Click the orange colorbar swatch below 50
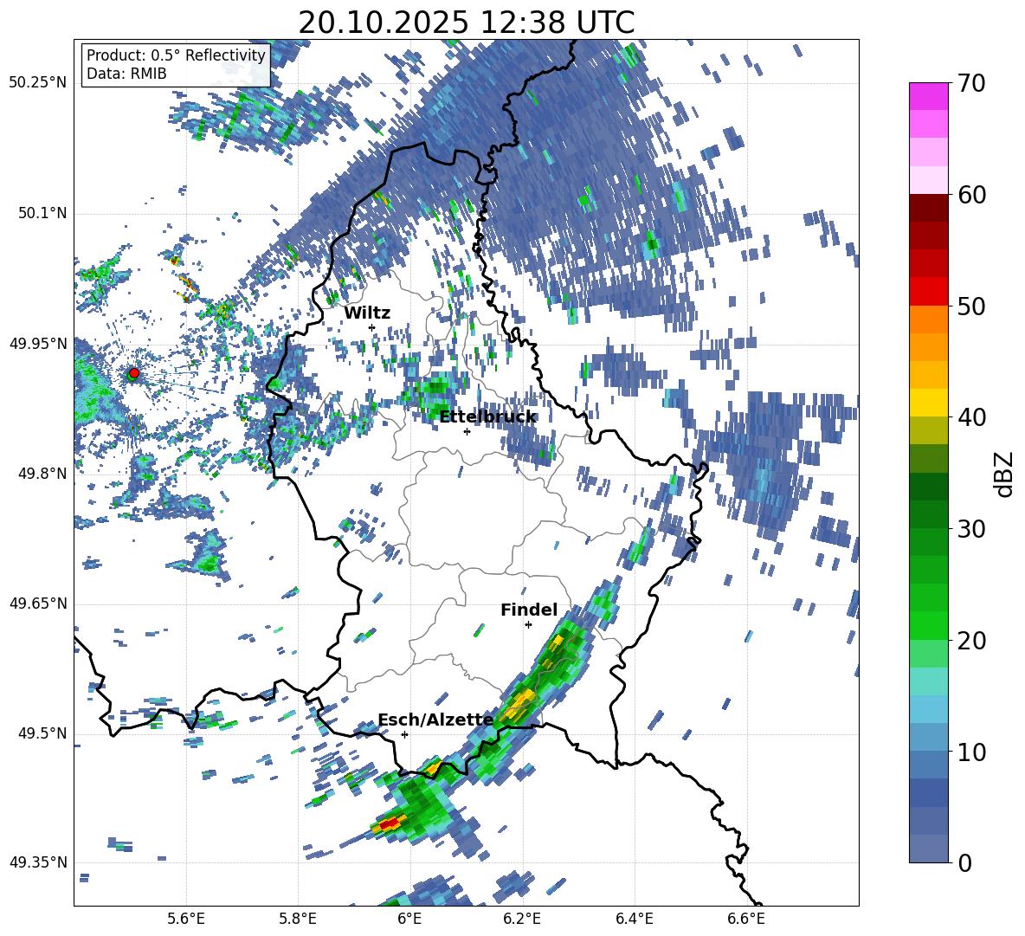This screenshot has height=936, width=1025. point(929,320)
